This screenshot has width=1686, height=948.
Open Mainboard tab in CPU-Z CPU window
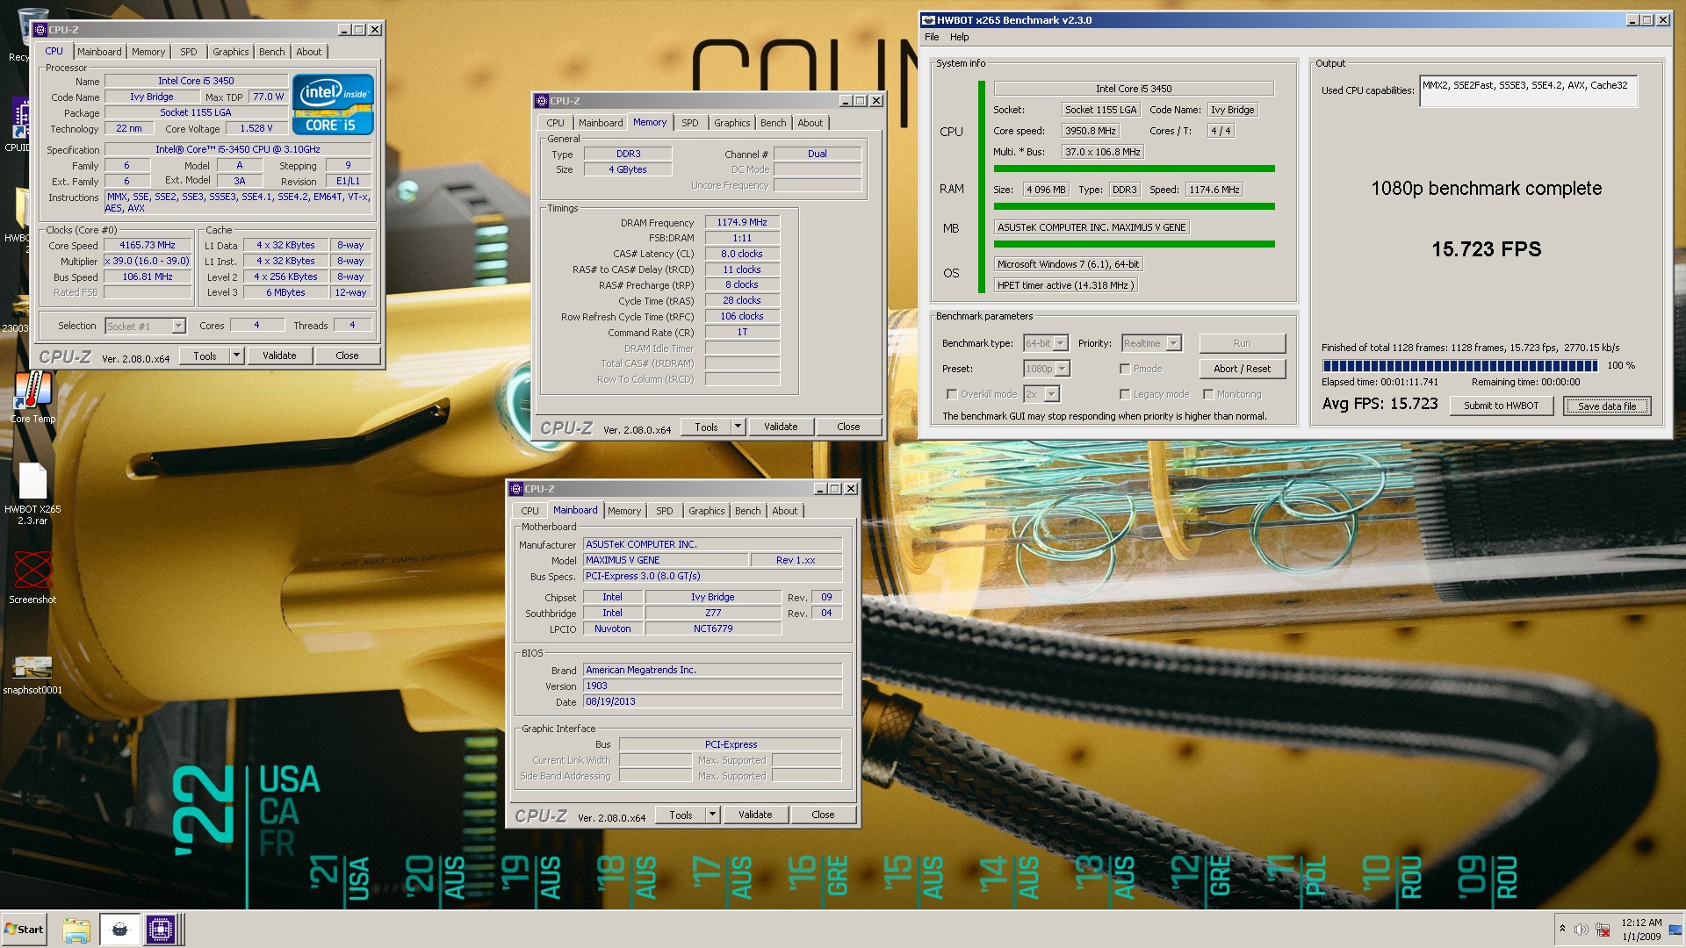99,52
